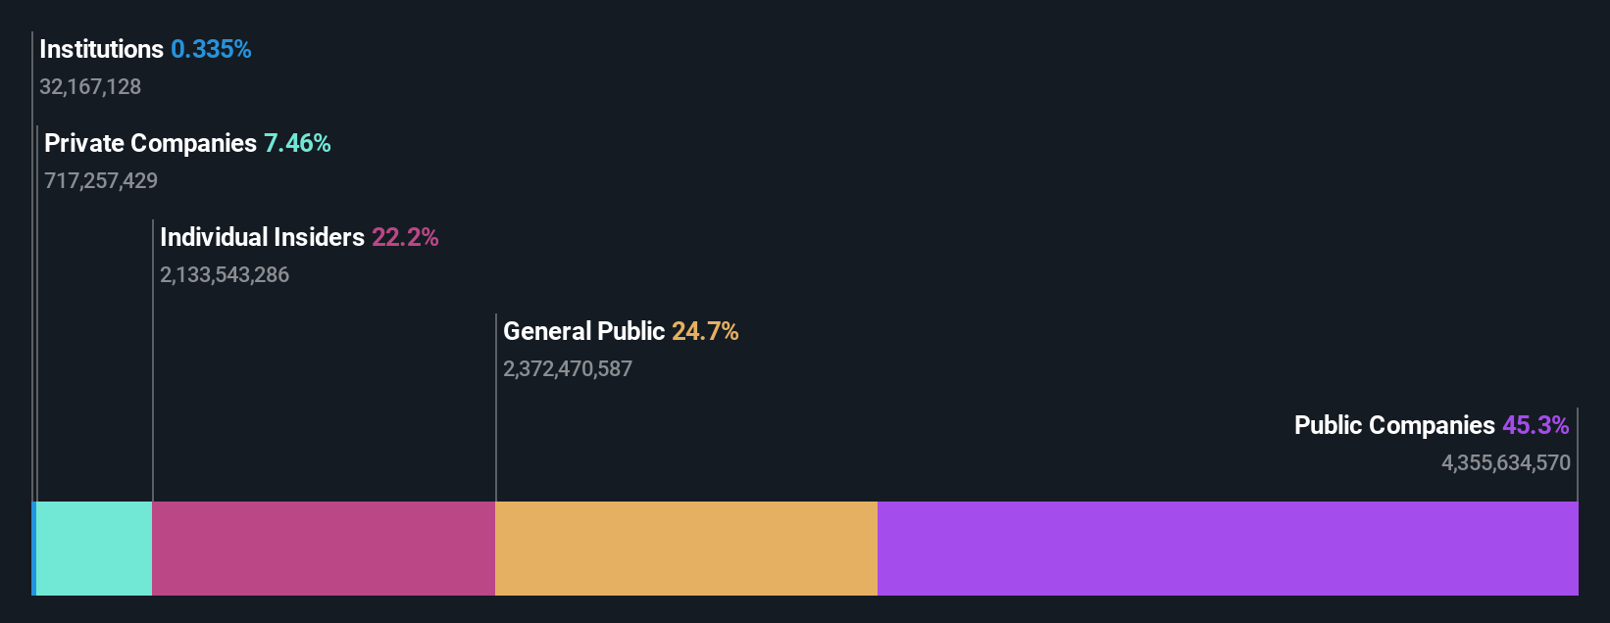1610x623 pixels.
Task: Select the 22.2% percentage value
Action: 405,237
